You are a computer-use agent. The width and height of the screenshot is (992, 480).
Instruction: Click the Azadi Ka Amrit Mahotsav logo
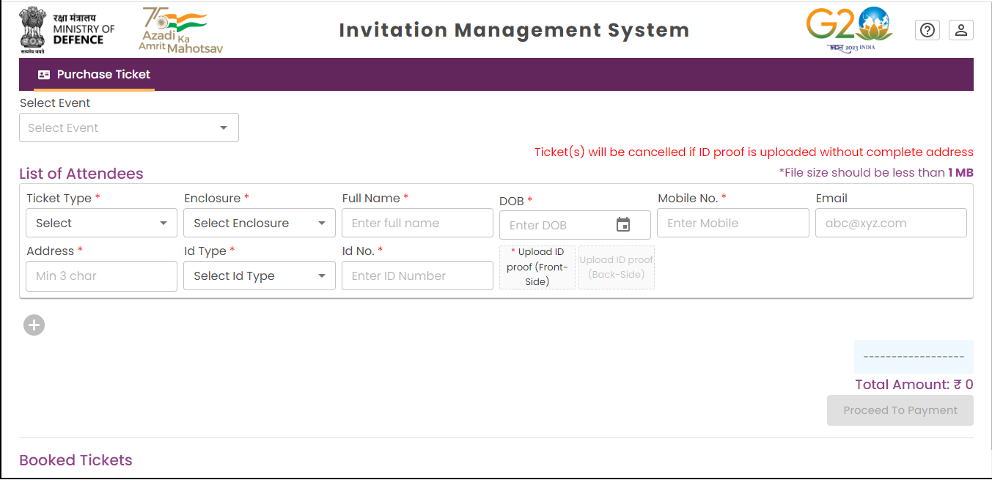coord(180,30)
